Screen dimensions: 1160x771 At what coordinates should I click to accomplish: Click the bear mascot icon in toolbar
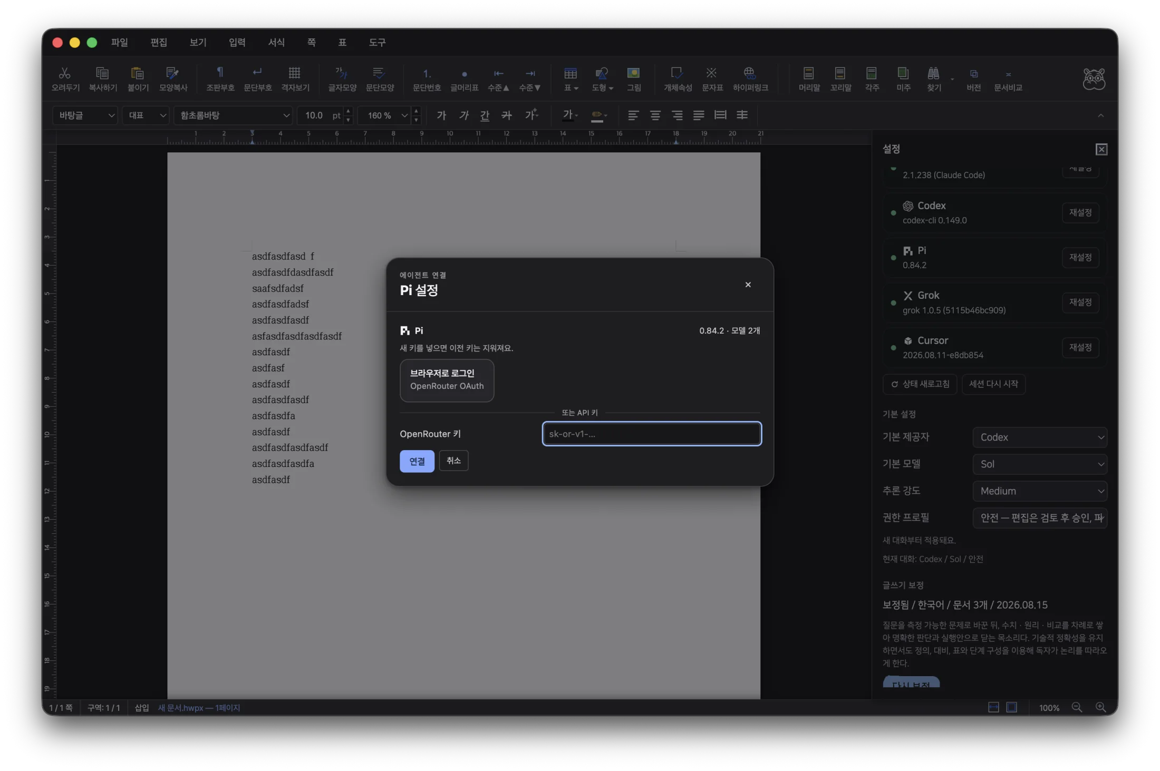click(x=1094, y=79)
